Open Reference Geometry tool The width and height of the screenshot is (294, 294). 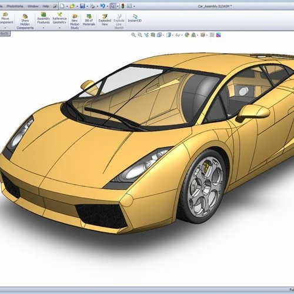[x=59, y=18]
